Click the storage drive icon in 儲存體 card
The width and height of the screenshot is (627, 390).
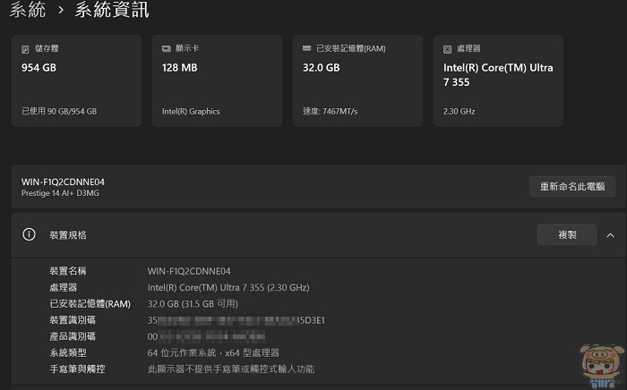click(x=26, y=48)
